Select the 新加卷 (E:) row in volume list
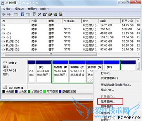Viewport: 142px width, 121px height. pos(71,45)
